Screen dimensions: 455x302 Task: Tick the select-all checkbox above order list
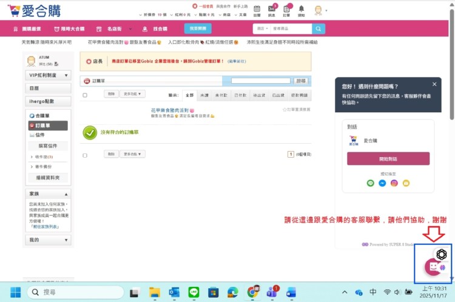[85, 95]
